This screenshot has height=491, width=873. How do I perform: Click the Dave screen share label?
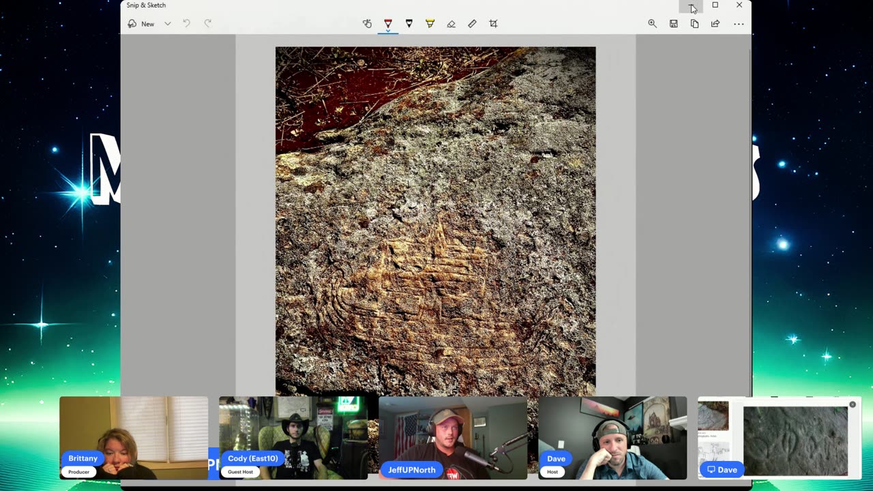(x=722, y=470)
